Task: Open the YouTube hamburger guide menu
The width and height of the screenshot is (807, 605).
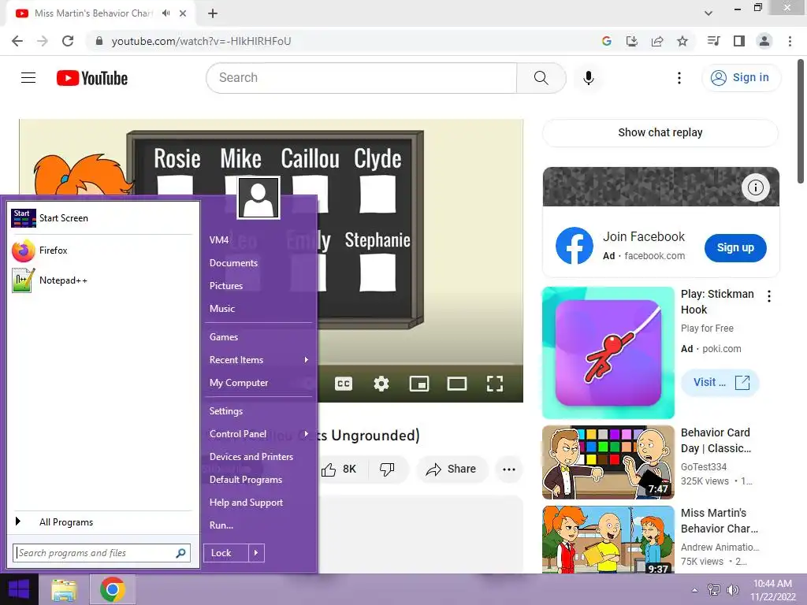Action: [x=28, y=78]
